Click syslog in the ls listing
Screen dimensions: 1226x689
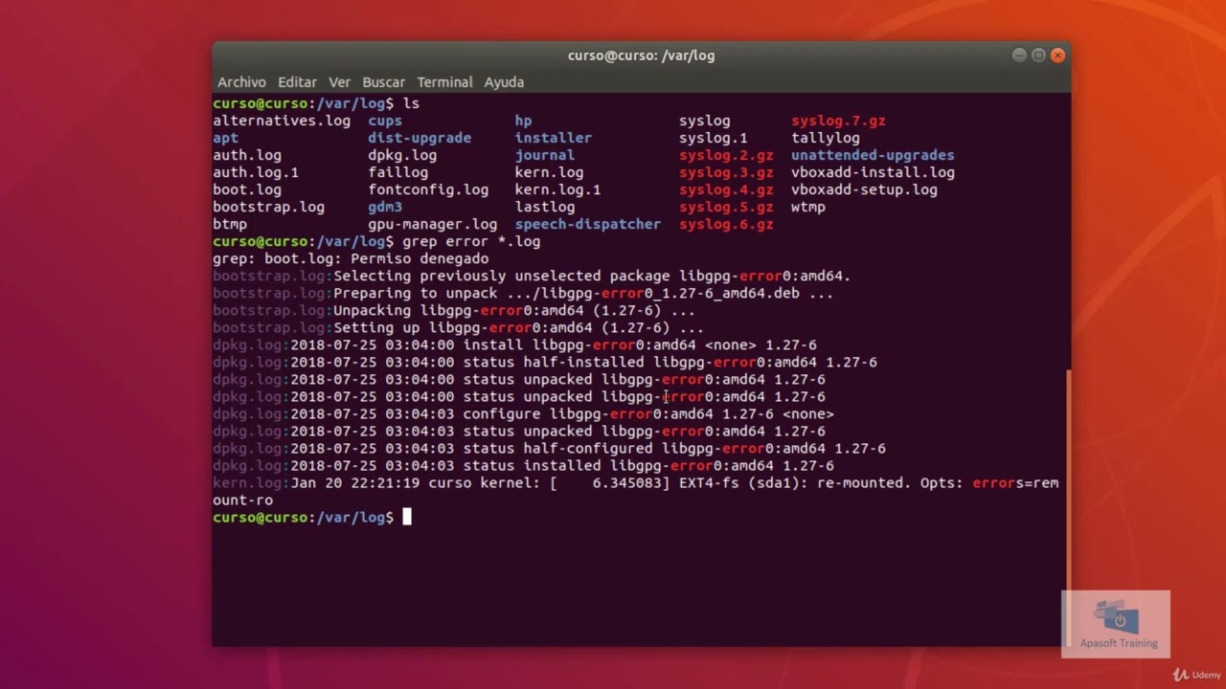704,121
